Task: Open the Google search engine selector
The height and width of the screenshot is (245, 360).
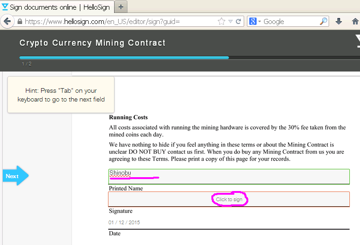Action: (x=255, y=21)
